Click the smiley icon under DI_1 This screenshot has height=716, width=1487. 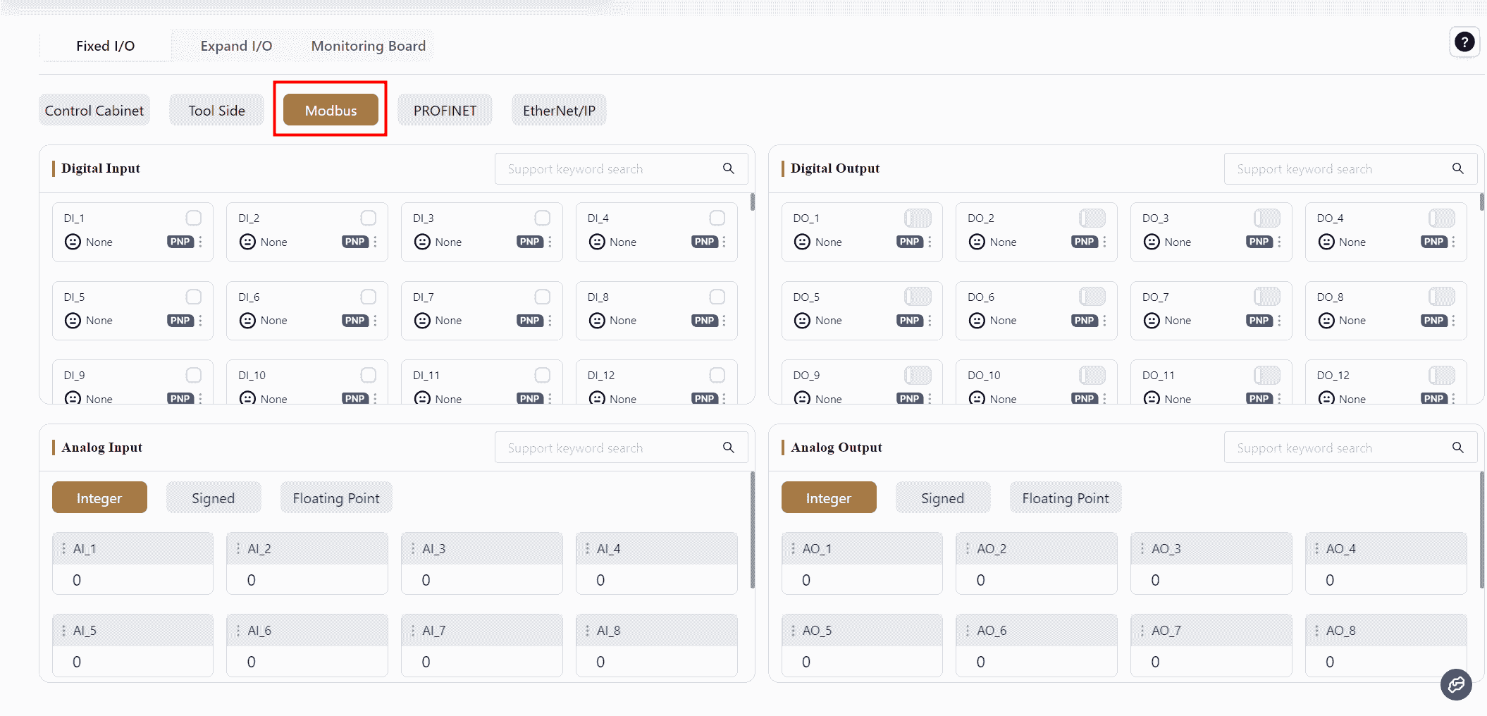click(73, 242)
